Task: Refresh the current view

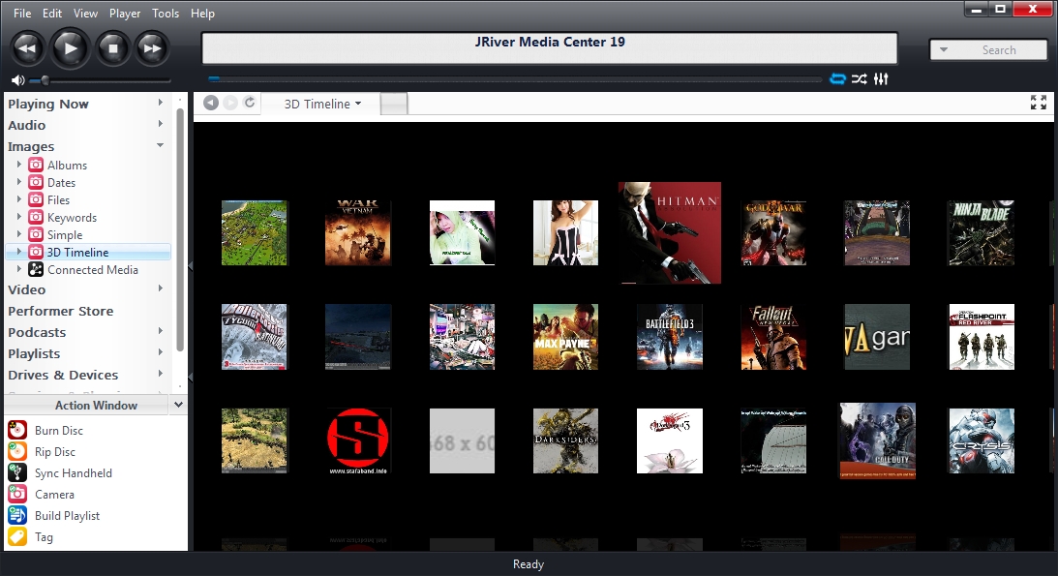Action: (x=250, y=103)
